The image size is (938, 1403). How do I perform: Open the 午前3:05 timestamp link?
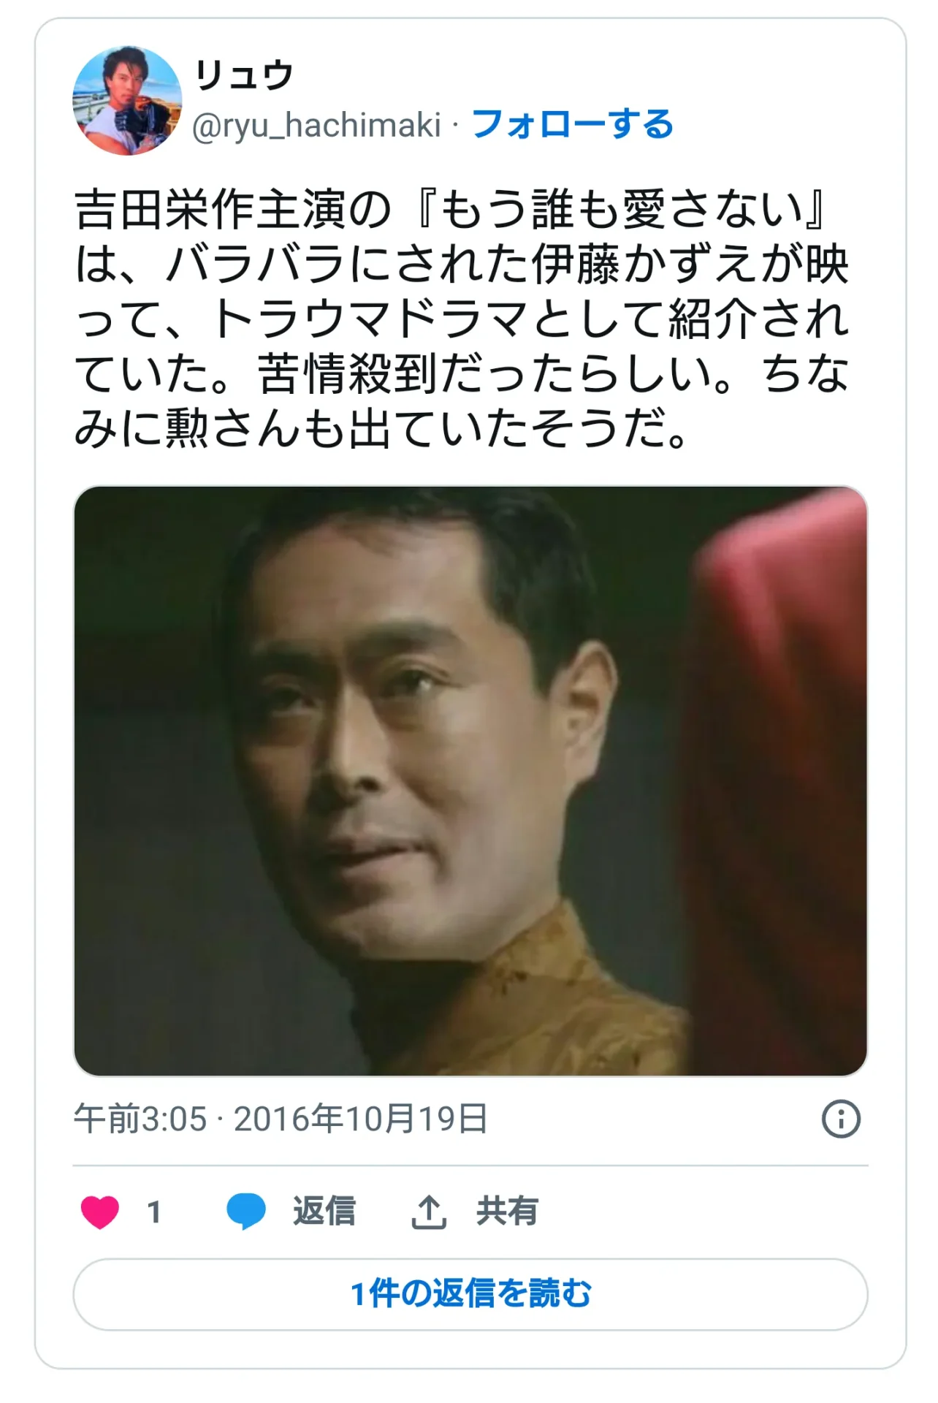pos(140,1119)
